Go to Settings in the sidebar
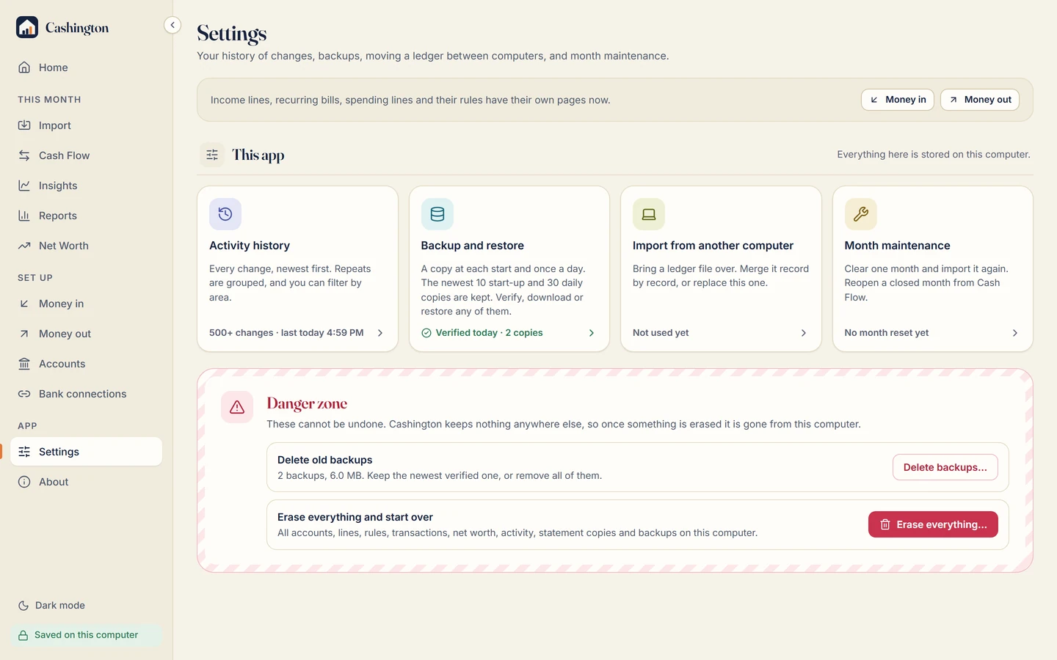Image resolution: width=1057 pixels, height=660 pixels. pos(87,452)
